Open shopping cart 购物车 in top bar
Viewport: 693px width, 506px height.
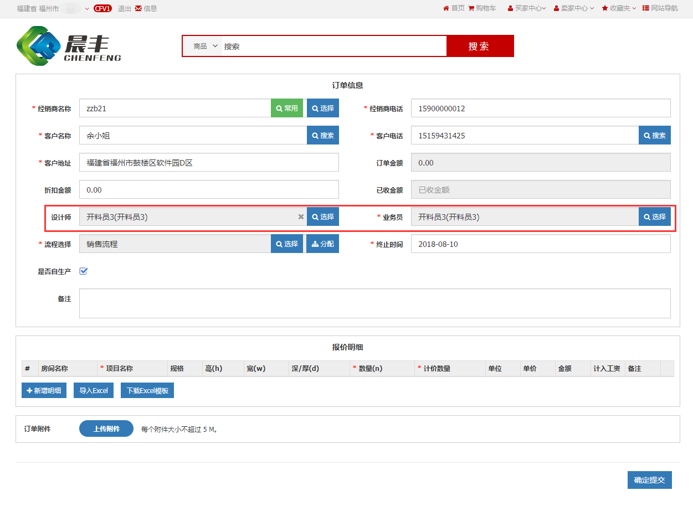pyautogui.click(x=482, y=8)
